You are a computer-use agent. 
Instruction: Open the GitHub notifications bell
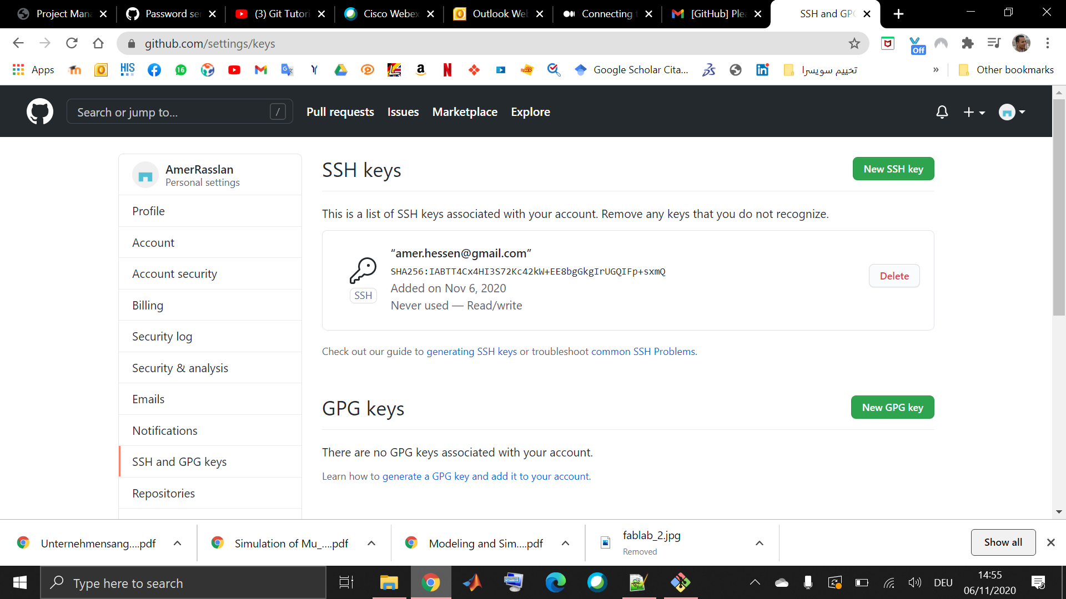click(x=942, y=112)
